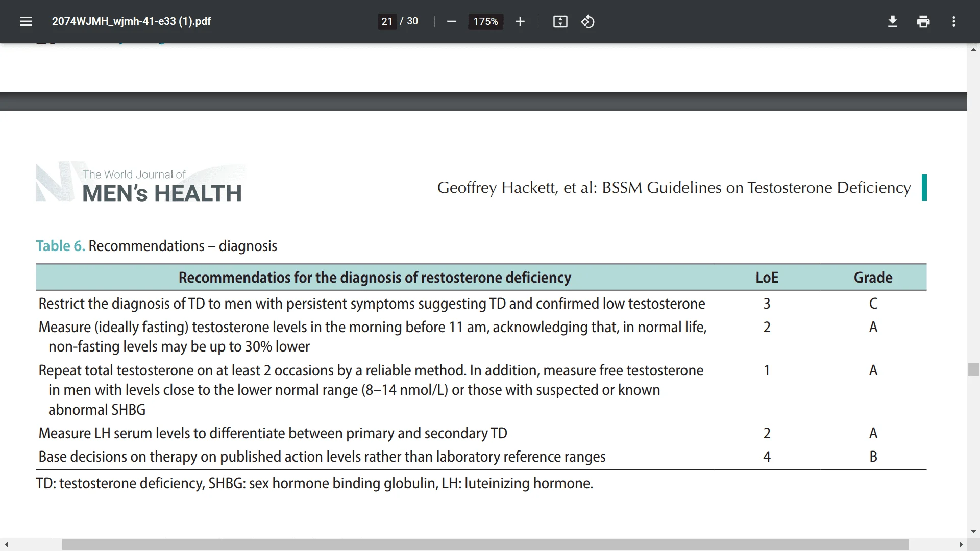
Task: Rotate the document counterclockwise
Action: pyautogui.click(x=588, y=21)
